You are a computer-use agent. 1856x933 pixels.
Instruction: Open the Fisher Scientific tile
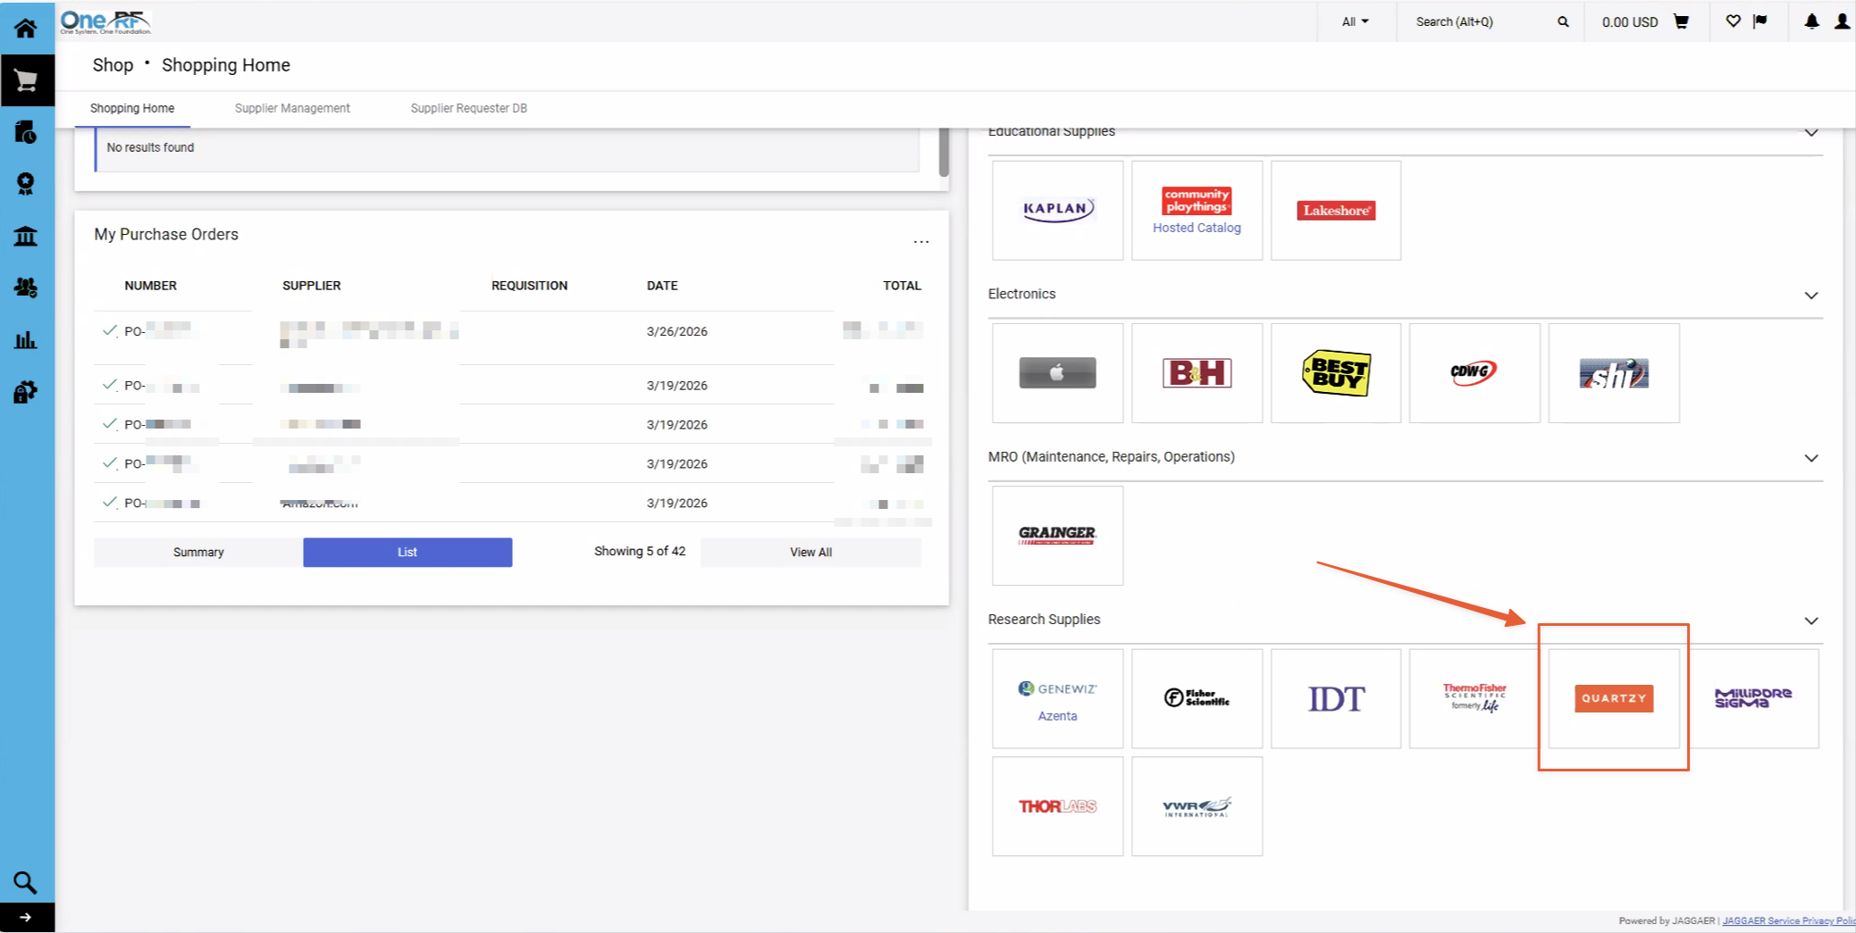click(x=1197, y=698)
